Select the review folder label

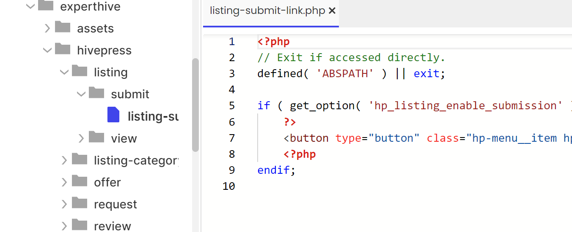pos(113,226)
